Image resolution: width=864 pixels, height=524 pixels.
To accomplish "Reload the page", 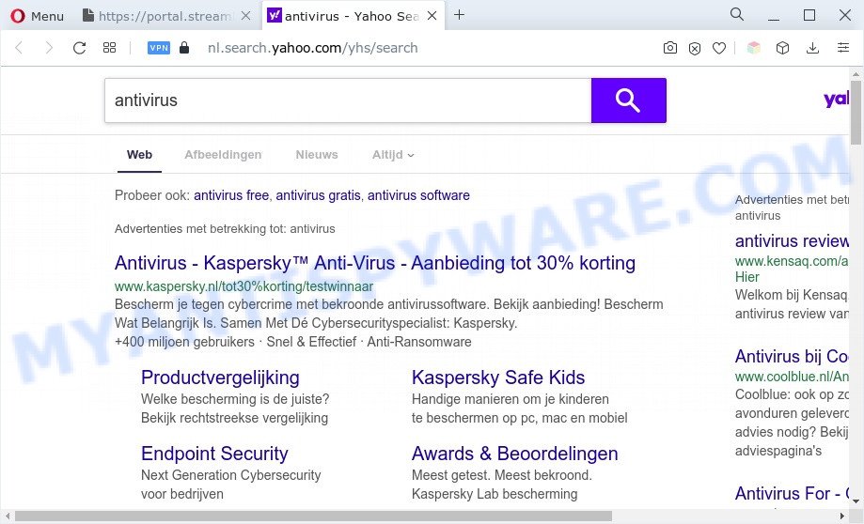I will click(79, 48).
